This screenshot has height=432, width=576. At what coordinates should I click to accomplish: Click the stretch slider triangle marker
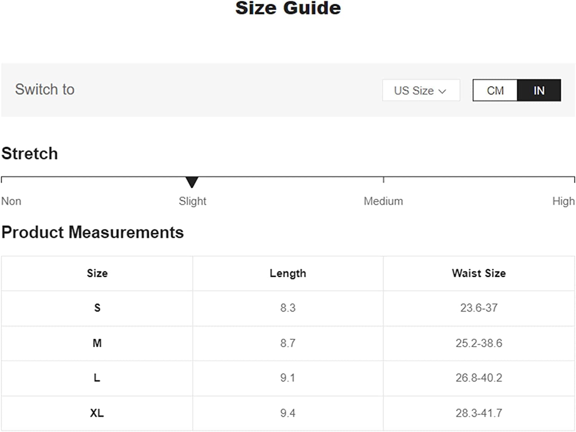192,182
